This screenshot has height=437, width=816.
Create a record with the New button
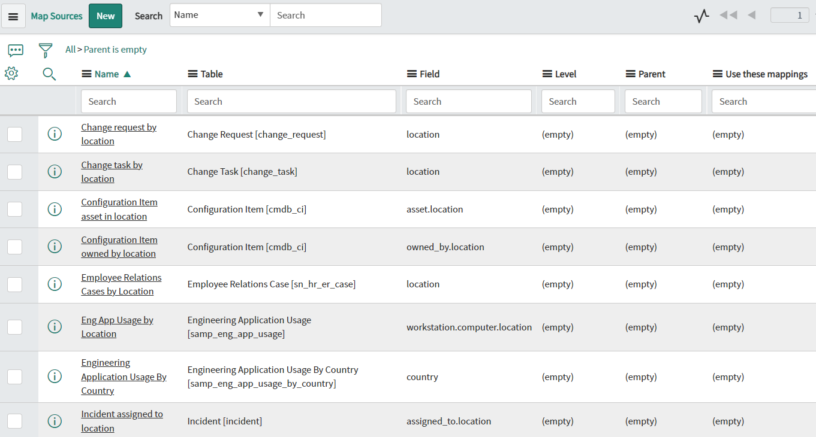[x=105, y=15]
